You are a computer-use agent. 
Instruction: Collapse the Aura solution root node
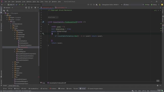[3, 13]
